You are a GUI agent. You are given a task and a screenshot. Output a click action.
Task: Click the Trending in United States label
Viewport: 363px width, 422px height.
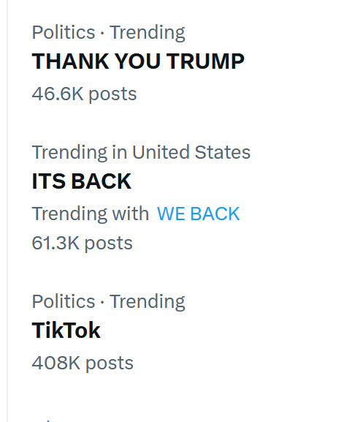(141, 152)
